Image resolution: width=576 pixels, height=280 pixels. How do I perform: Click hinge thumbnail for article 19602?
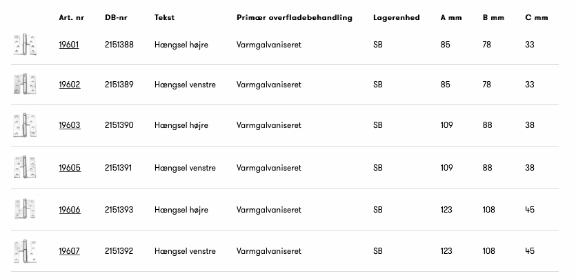click(x=26, y=85)
